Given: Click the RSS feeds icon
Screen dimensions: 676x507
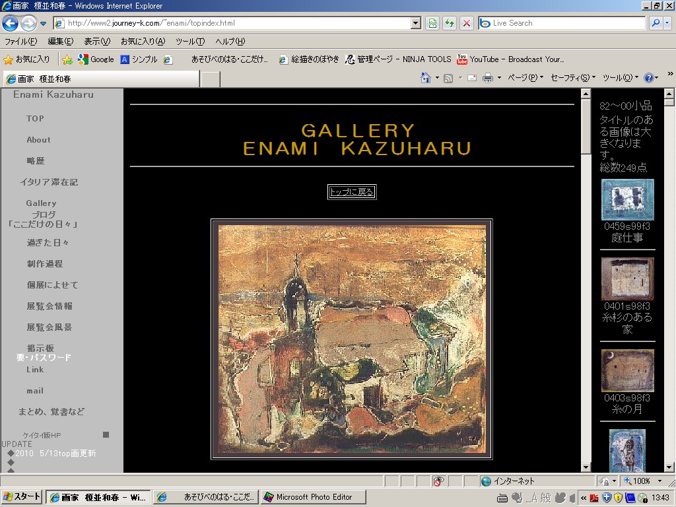Looking at the screenshot, I should (448, 78).
